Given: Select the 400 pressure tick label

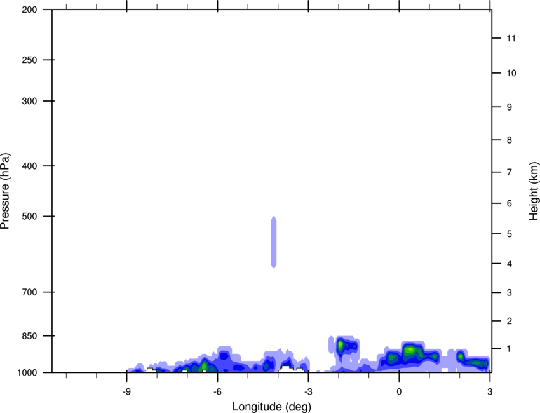Looking at the screenshot, I should 29,166.
